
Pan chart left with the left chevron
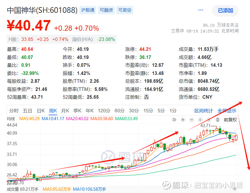[x=200, y=119]
